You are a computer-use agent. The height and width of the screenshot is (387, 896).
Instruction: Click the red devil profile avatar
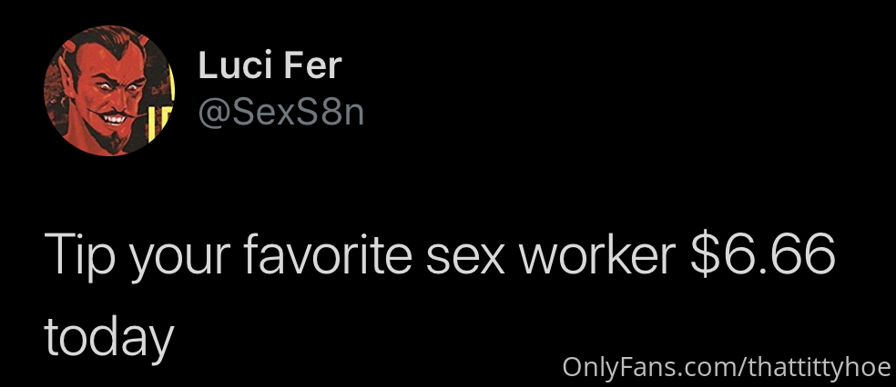pyautogui.click(x=108, y=90)
